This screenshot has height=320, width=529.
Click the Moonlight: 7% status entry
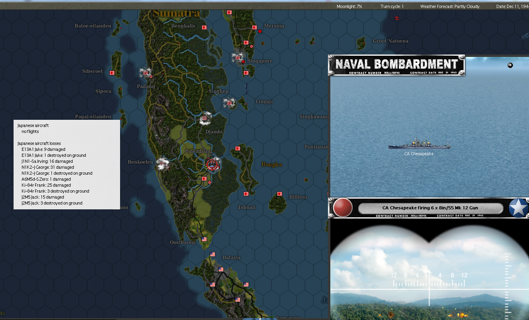tap(349, 6)
